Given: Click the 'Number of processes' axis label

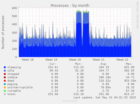Looking at the screenshot, I should point(3,32).
